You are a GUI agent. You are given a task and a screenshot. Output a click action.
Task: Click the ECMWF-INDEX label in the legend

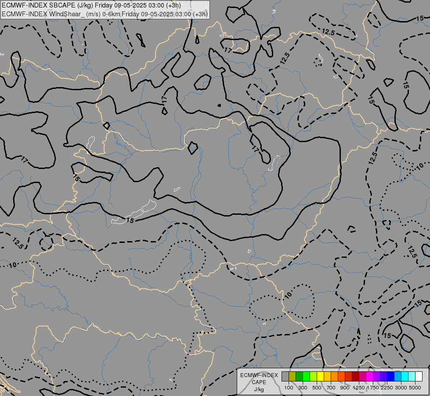[x=259, y=375]
